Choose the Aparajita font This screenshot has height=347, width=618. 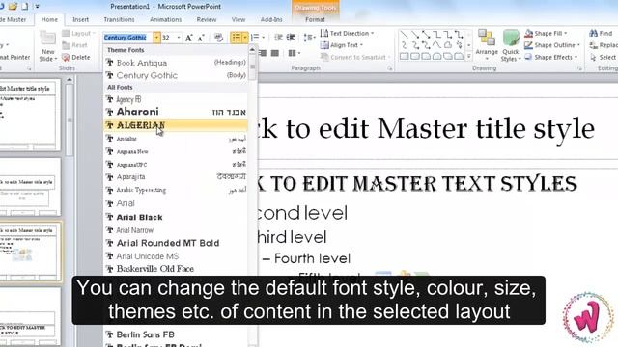click(x=176, y=177)
